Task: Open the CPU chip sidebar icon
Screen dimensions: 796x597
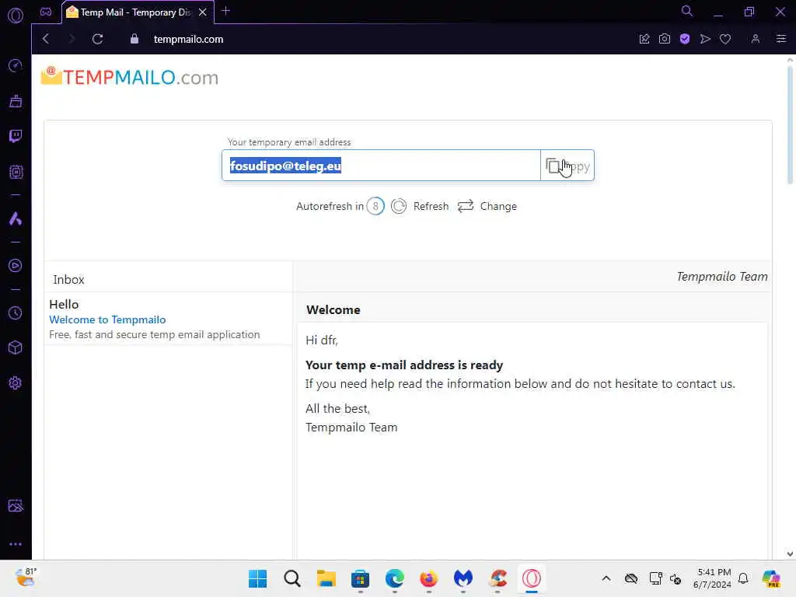Action: click(16, 172)
